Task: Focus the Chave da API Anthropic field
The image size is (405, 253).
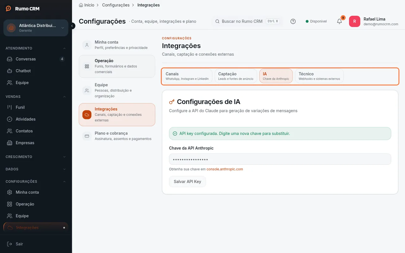Action: [x=280, y=159]
